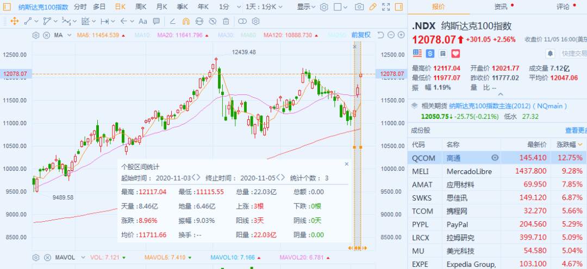This screenshot has height=269, width=587.
Task: Set a price alert with bell icon
Action: pos(550,54)
